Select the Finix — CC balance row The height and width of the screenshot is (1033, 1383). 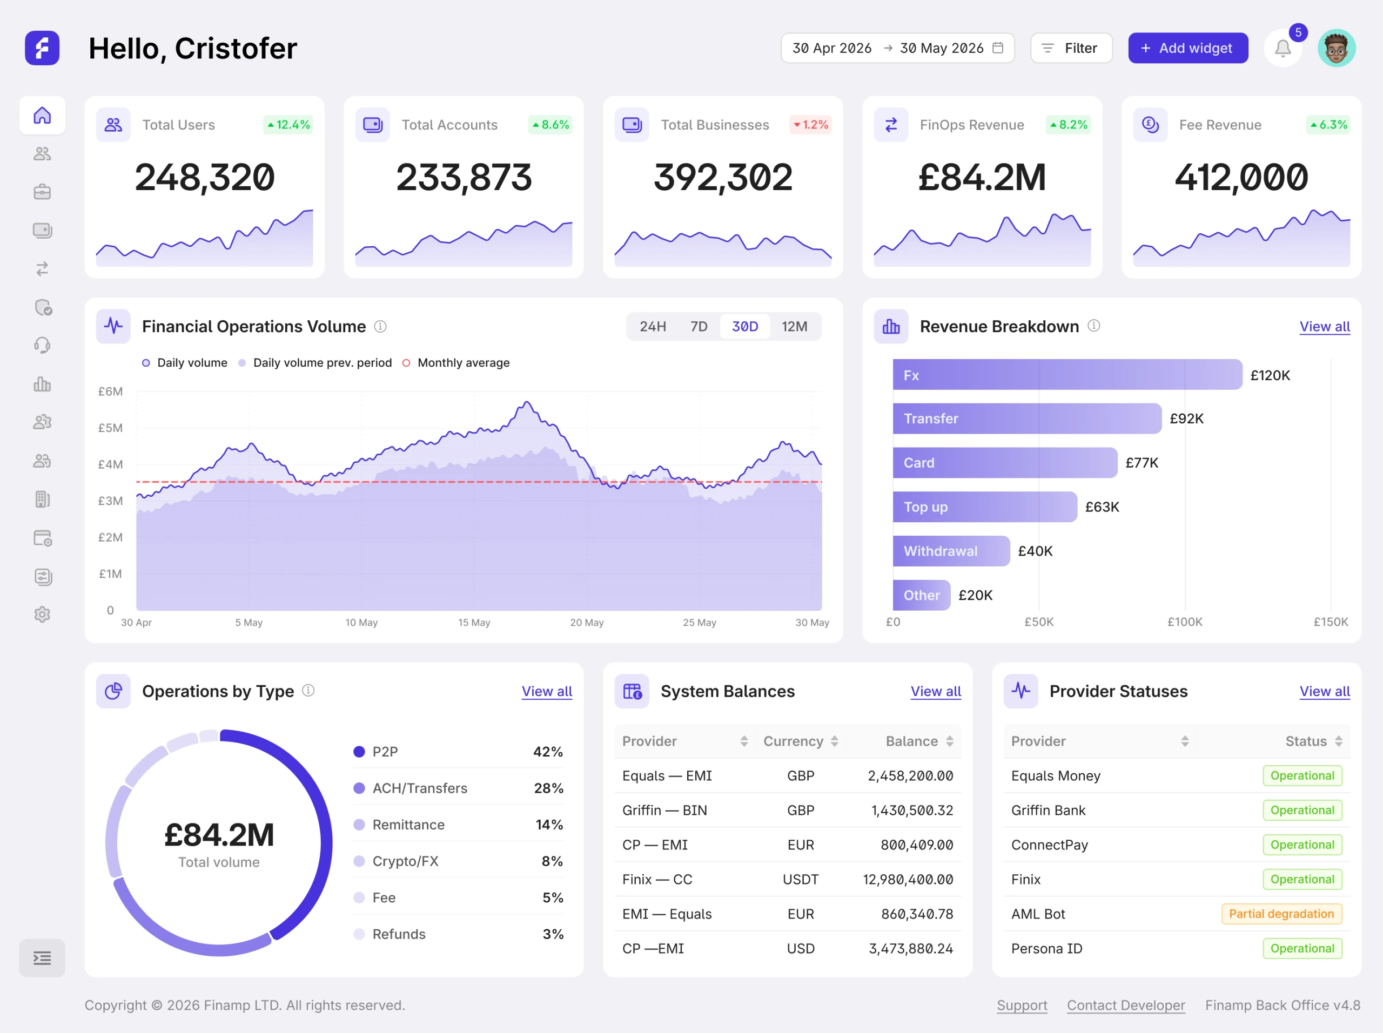(x=788, y=879)
